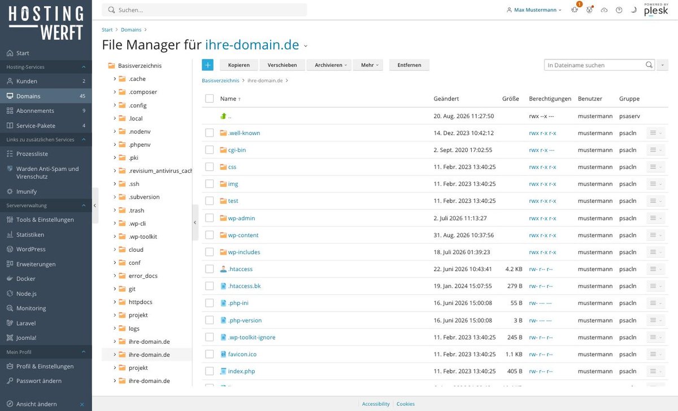The image size is (678, 411).
Task: Click Basisverzeichnis in file path breadcrumb
Action: pos(220,81)
